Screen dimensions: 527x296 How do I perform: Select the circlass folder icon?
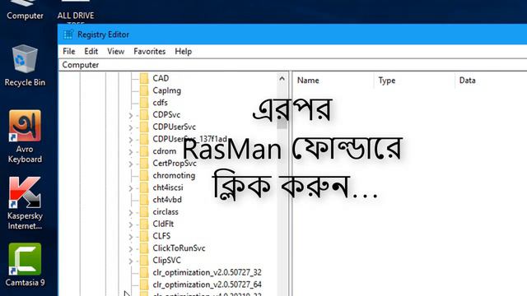coord(144,212)
